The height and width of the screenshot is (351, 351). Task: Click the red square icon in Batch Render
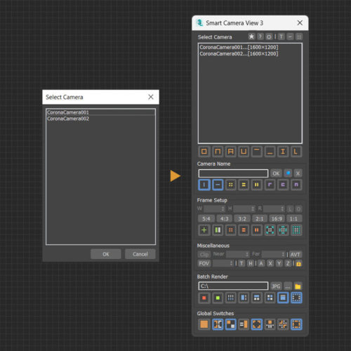pos(204,298)
